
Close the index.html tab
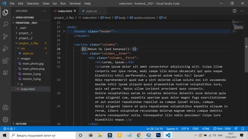[75, 11]
